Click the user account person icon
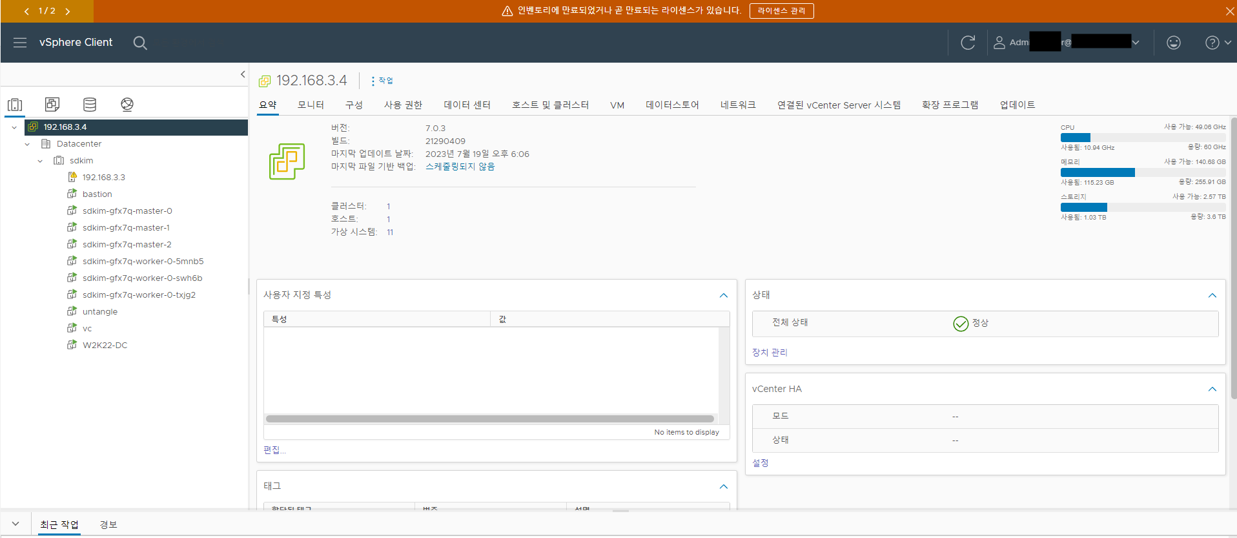 pos(999,43)
